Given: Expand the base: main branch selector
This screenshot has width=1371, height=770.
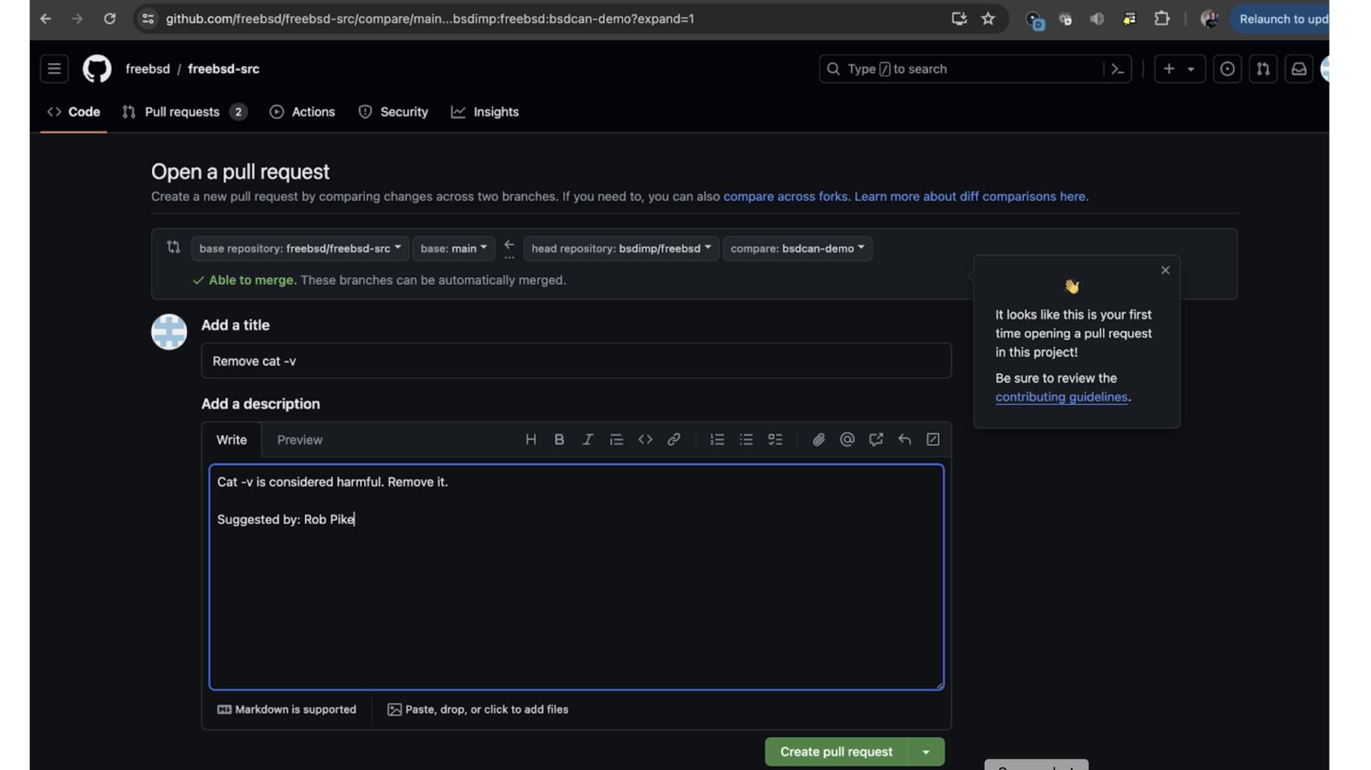Looking at the screenshot, I should tap(453, 249).
